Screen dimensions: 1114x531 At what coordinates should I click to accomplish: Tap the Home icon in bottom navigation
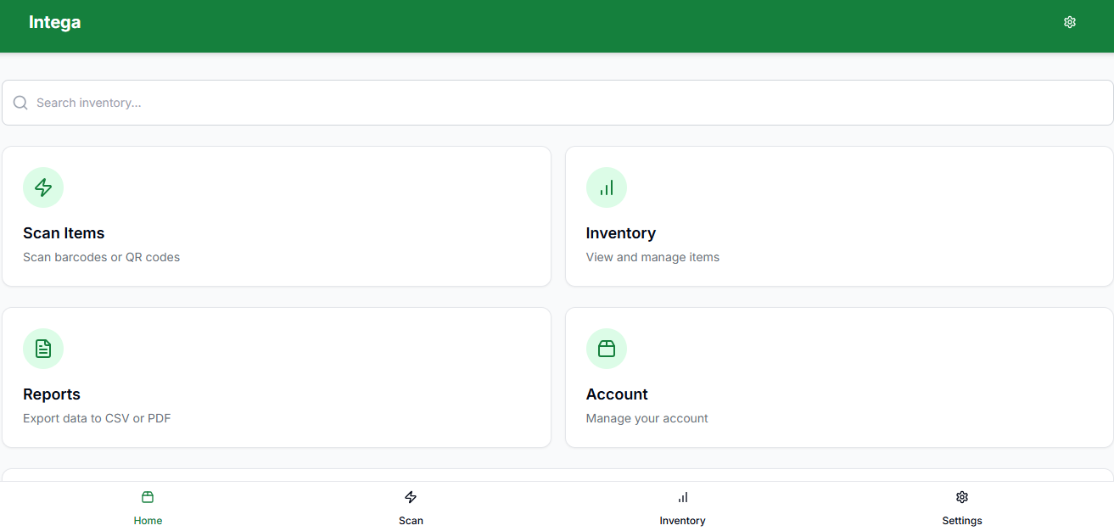(x=148, y=497)
